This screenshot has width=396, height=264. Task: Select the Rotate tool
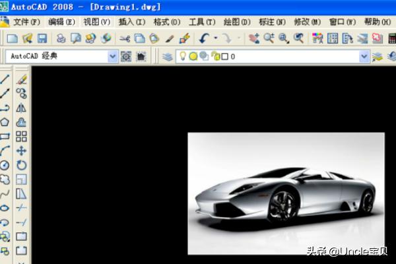tap(22, 165)
